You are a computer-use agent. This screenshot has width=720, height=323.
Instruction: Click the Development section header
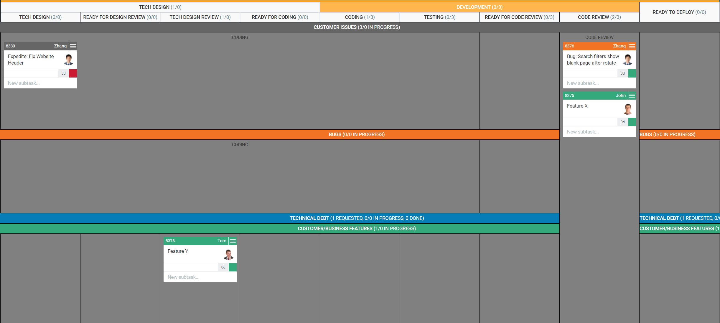pyautogui.click(x=480, y=7)
